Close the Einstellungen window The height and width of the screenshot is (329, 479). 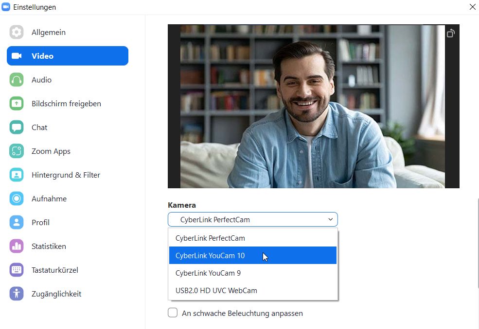pyautogui.click(x=472, y=7)
